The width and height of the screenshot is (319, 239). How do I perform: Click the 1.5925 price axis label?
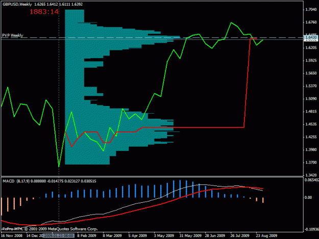pyautogui.click(x=311, y=60)
